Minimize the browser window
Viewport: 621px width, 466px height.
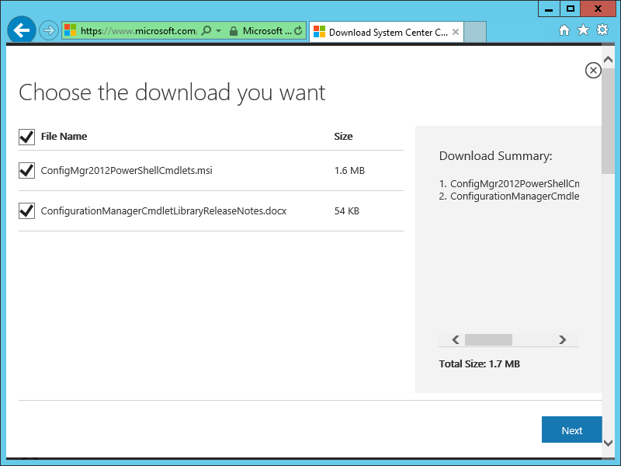(x=549, y=9)
